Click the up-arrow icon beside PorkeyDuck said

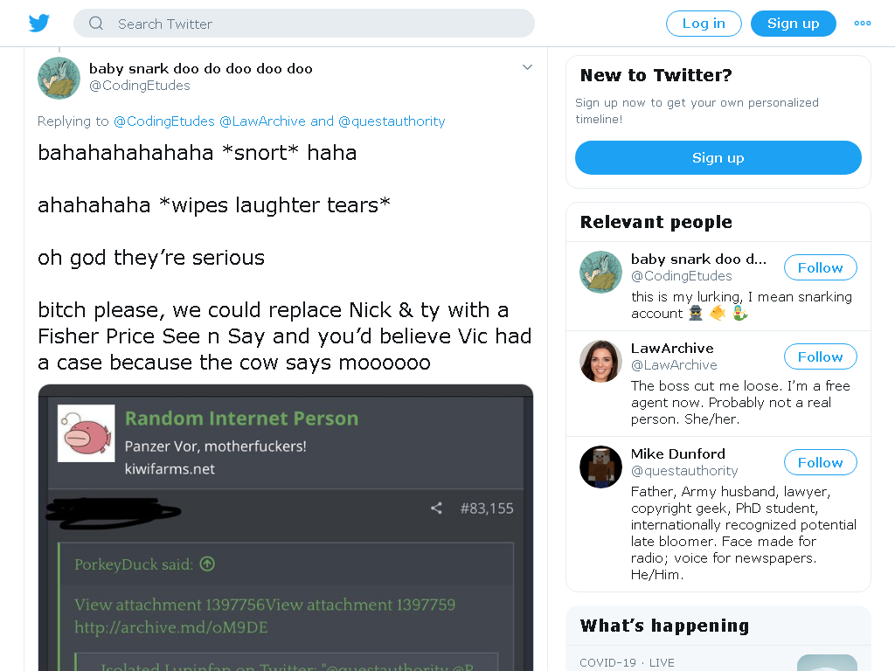207,564
